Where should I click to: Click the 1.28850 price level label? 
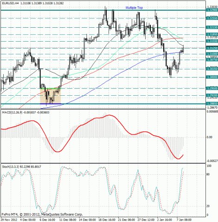coord(212,104)
